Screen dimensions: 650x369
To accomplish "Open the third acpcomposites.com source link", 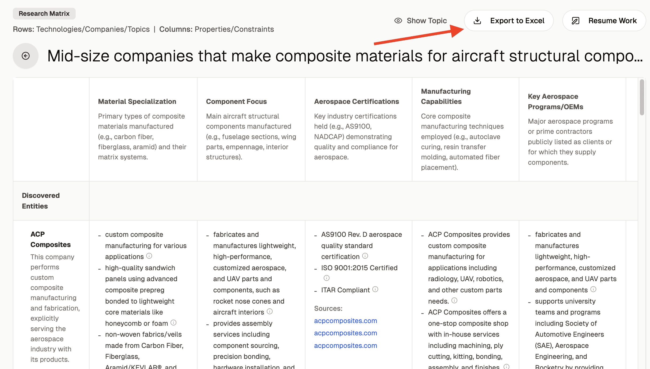I will [345, 346].
